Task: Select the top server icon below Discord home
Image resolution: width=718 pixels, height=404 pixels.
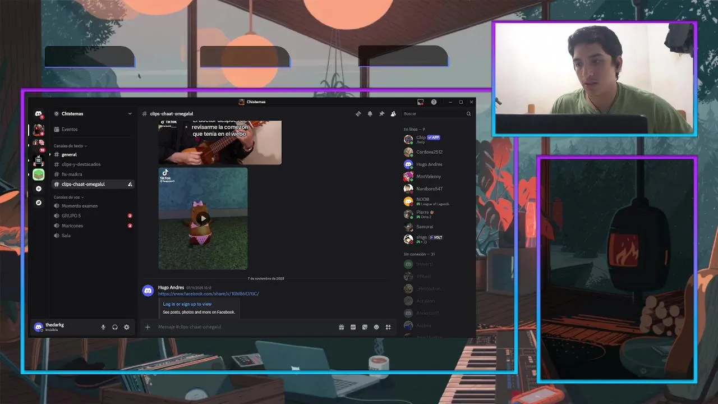Action: click(38, 130)
